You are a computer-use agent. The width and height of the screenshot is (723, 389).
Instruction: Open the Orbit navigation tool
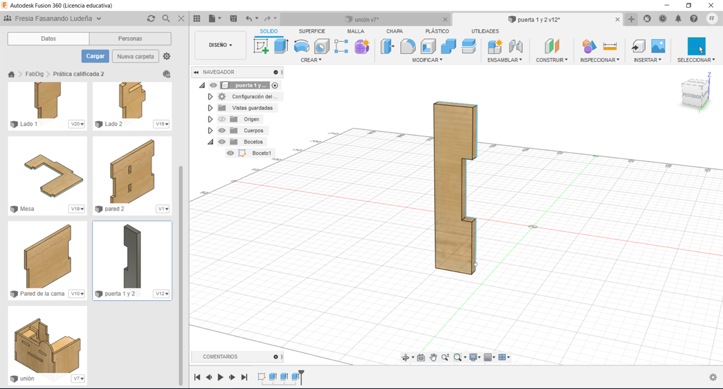[405, 358]
